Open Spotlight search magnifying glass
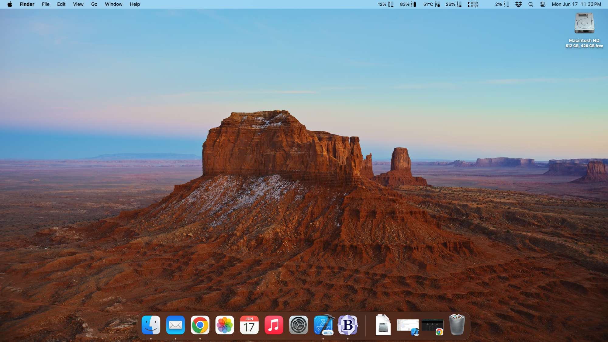Image resolution: width=608 pixels, height=342 pixels. click(x=531, y=4)
